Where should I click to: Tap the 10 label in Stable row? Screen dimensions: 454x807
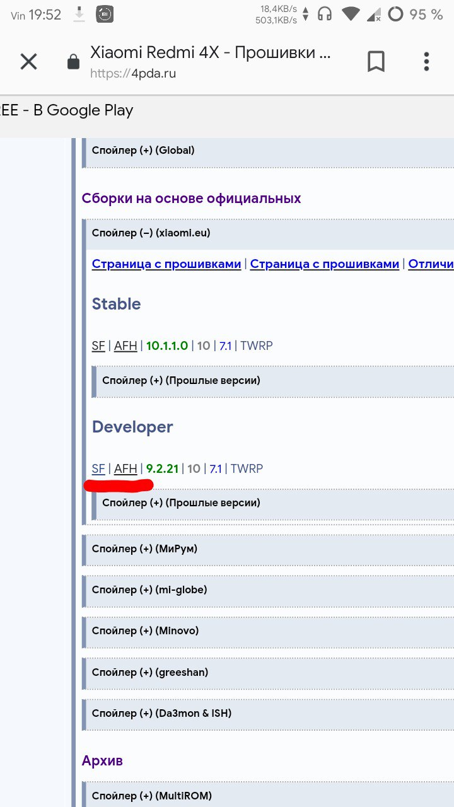point(204,345)
